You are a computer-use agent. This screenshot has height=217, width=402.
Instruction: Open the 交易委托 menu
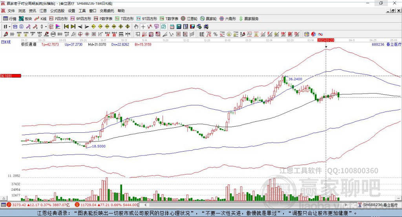tap(107, 11)
